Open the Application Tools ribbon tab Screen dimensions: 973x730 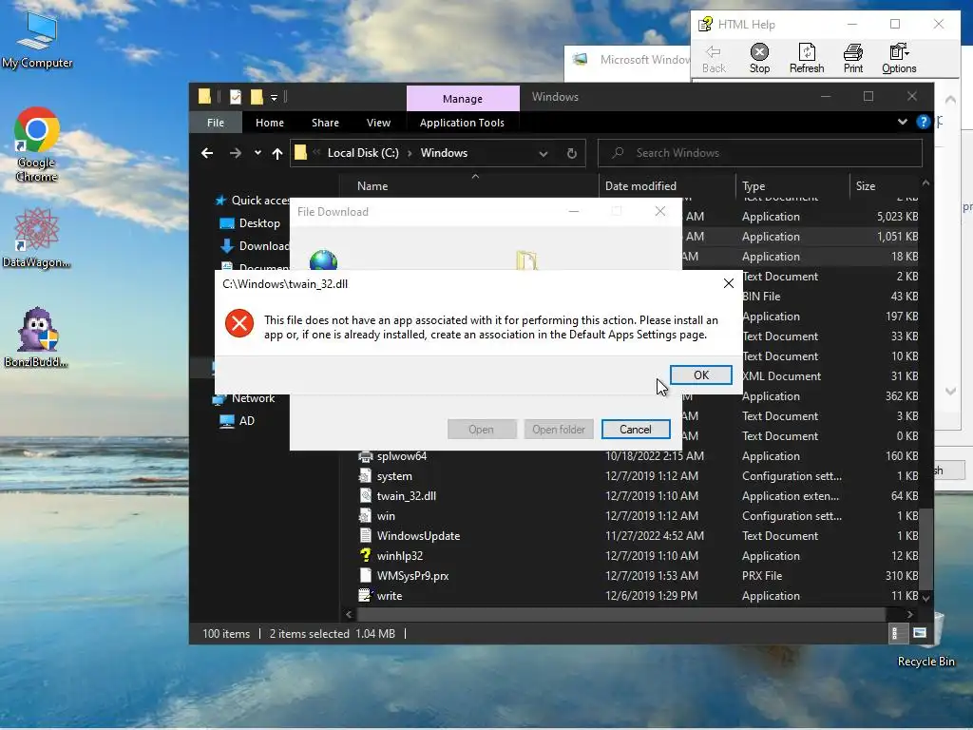pos(462,123)
